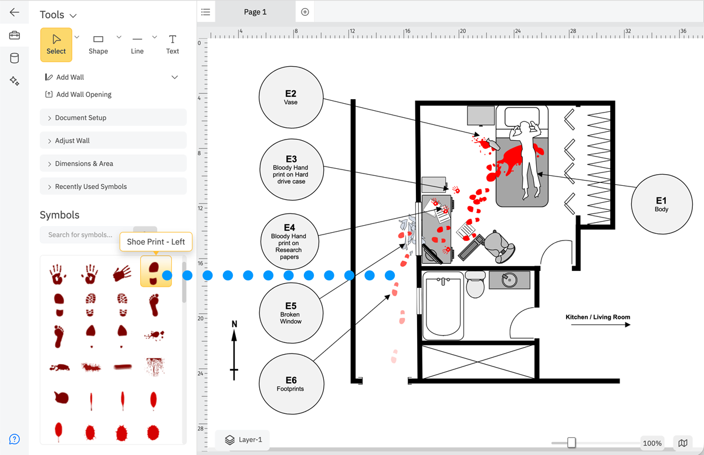Viewport: 704px width, 455px height.
Task: Open the shapes library panel icon
Action: point(15,58)
